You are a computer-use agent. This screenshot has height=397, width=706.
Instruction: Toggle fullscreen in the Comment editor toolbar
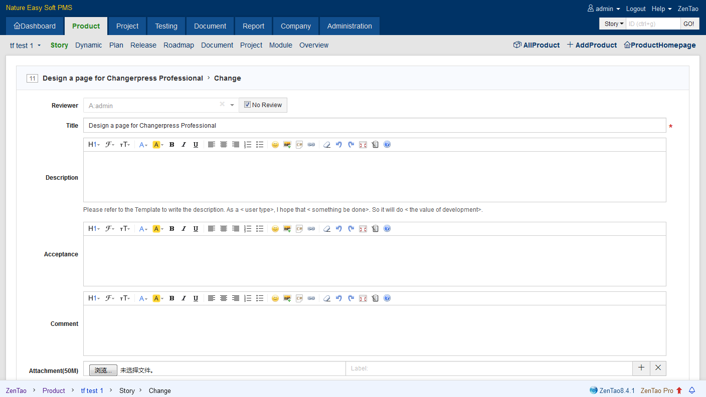(x=363, y=298)
